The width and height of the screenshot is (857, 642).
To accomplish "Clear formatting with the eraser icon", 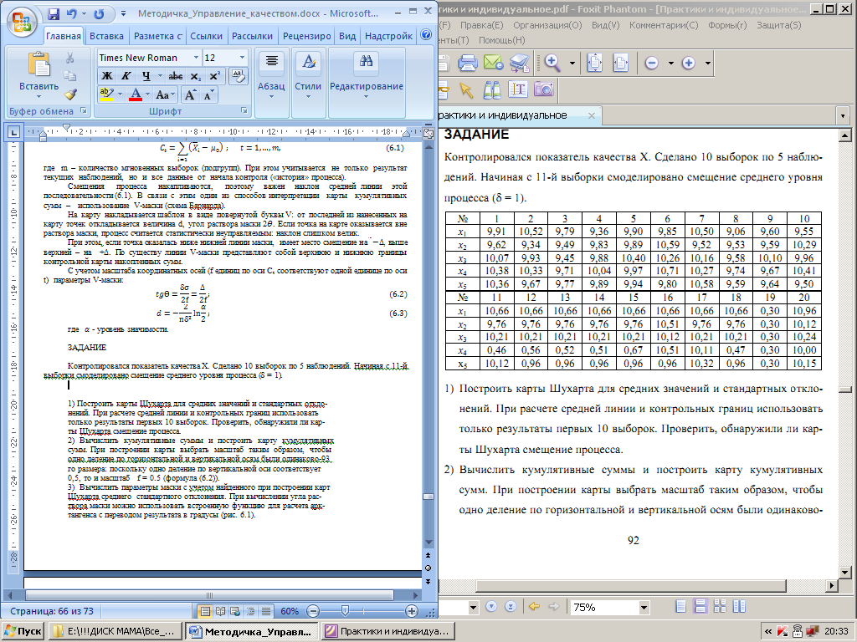I will coord(239,76).
